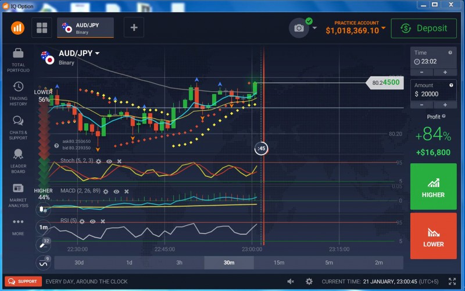
Task: Open Trading History panel
Action: (x=18, y=94)
